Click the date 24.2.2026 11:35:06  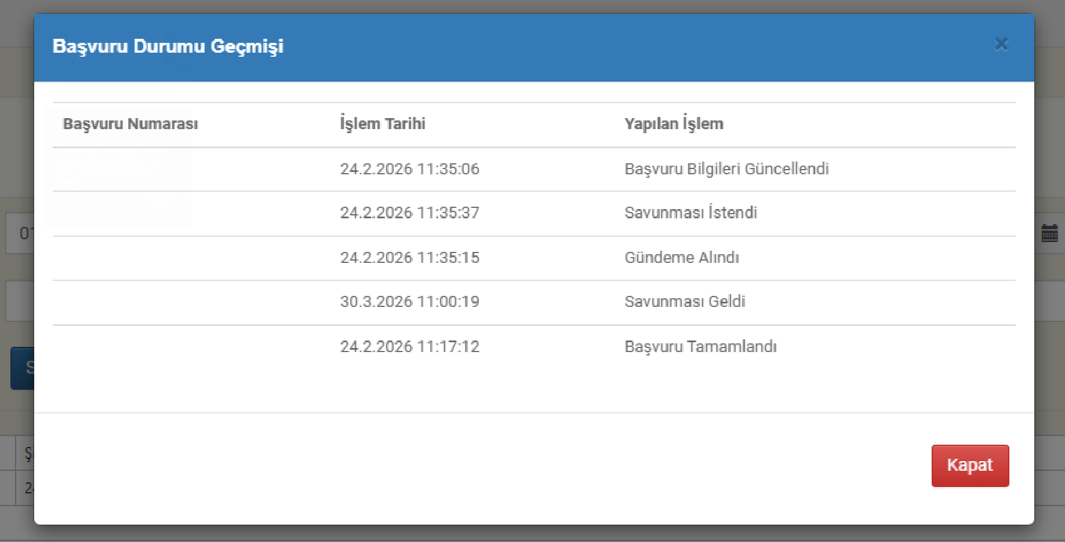point(409,169)
